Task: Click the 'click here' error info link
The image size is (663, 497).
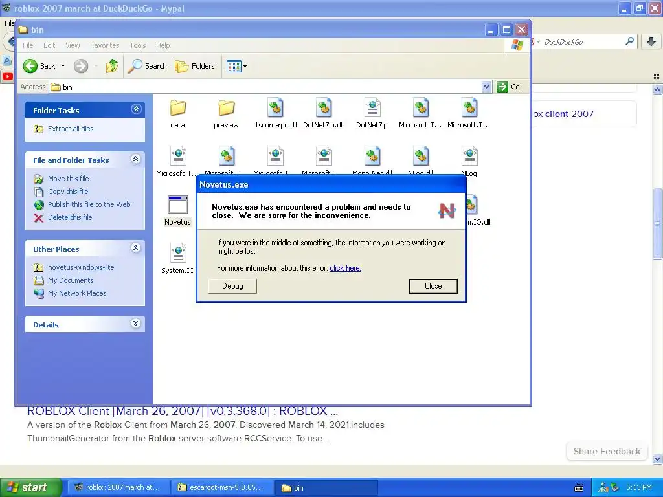Action: [x=346, y=268]
